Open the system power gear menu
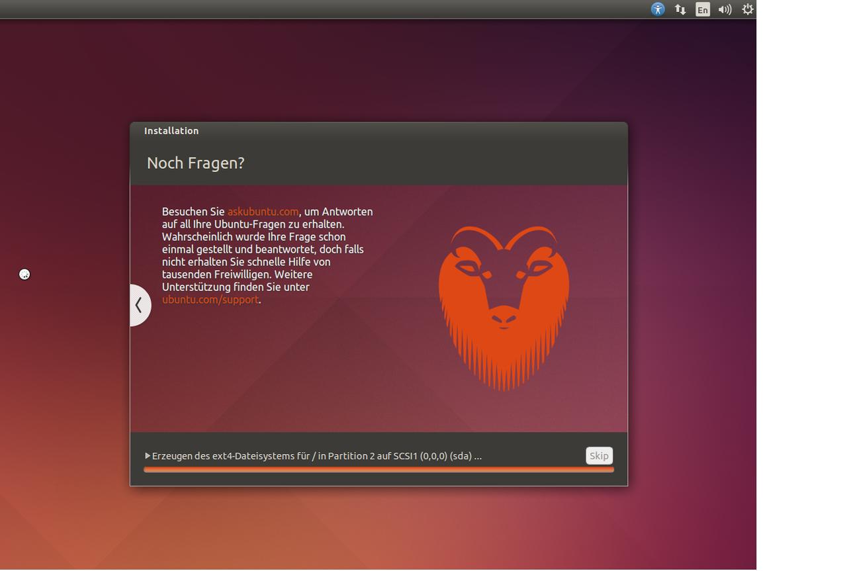The width and height of the screenshot is (857, 571). [x=747, y=9]
